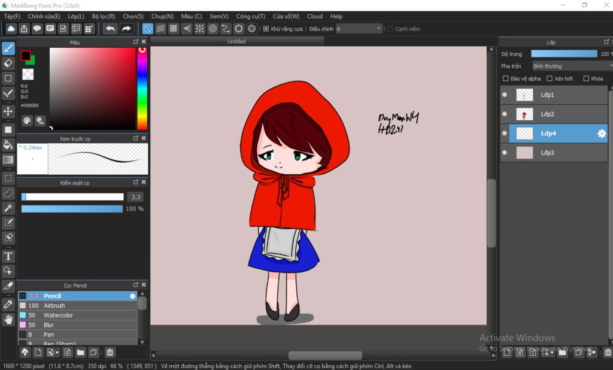Click the cloud save icon
613x370 pixels.
pyautogui.click(x=11, y=29)
